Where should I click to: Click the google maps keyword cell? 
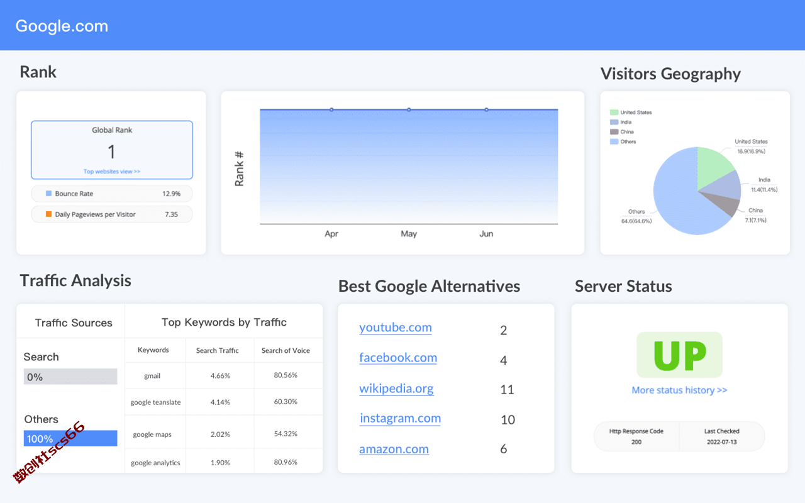[152, 434]
